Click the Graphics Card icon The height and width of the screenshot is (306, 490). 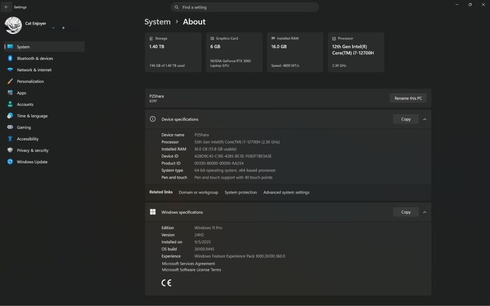pos(212,38)
